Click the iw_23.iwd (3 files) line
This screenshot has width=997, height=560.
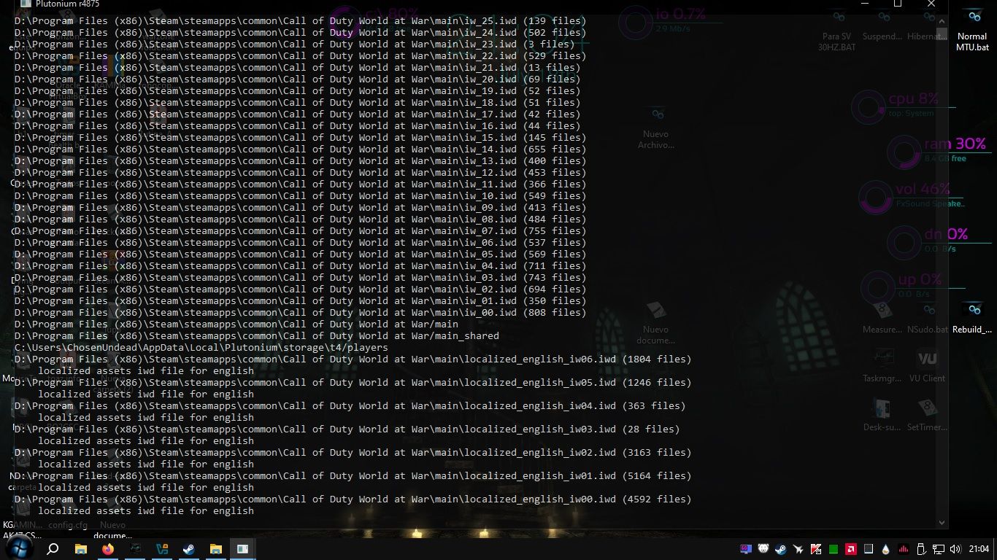click(294, 44)
